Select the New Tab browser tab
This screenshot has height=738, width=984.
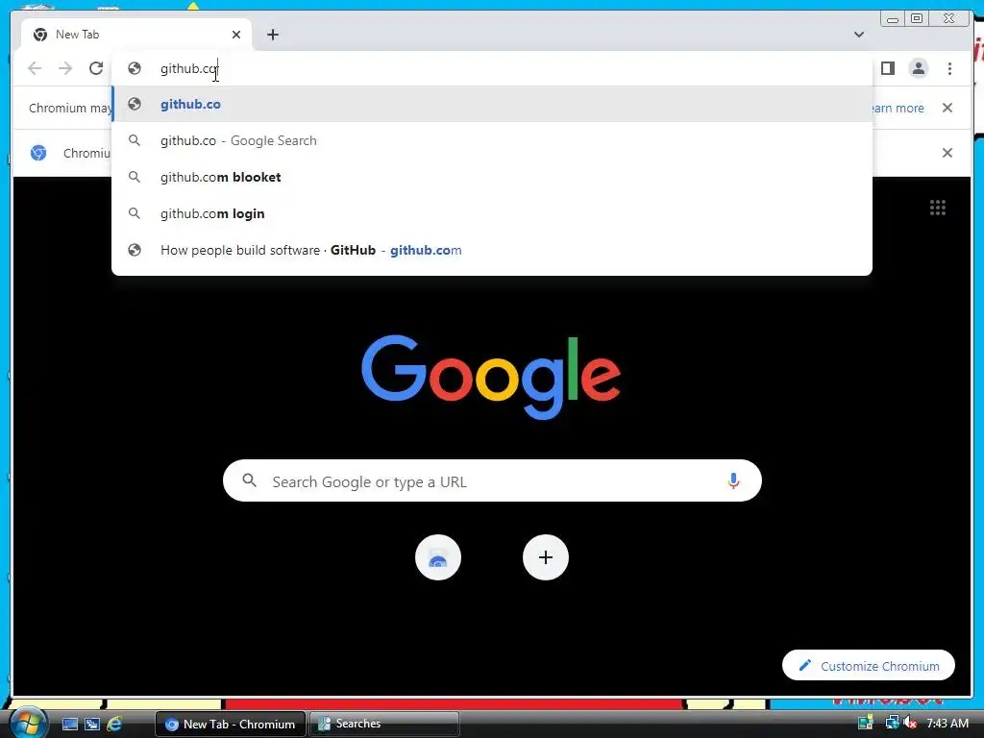[136, 35]
